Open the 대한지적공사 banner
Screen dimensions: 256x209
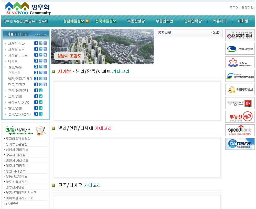coord(240,35)
